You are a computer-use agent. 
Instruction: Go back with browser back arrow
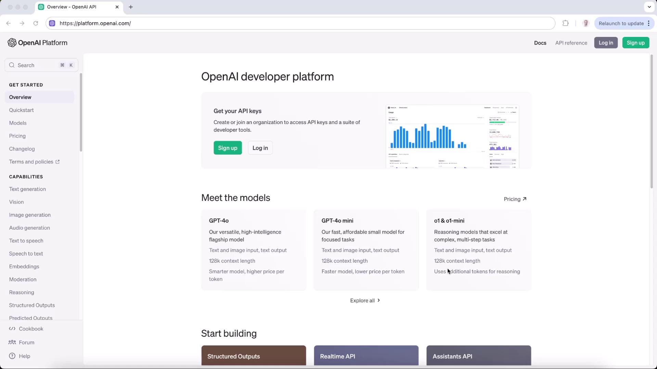9,23
